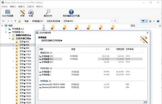Click the 硬盘驱动 (3) group header
162x104 pixels.
(46, 53)
